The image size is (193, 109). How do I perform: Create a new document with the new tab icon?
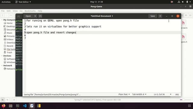point(40,16)
